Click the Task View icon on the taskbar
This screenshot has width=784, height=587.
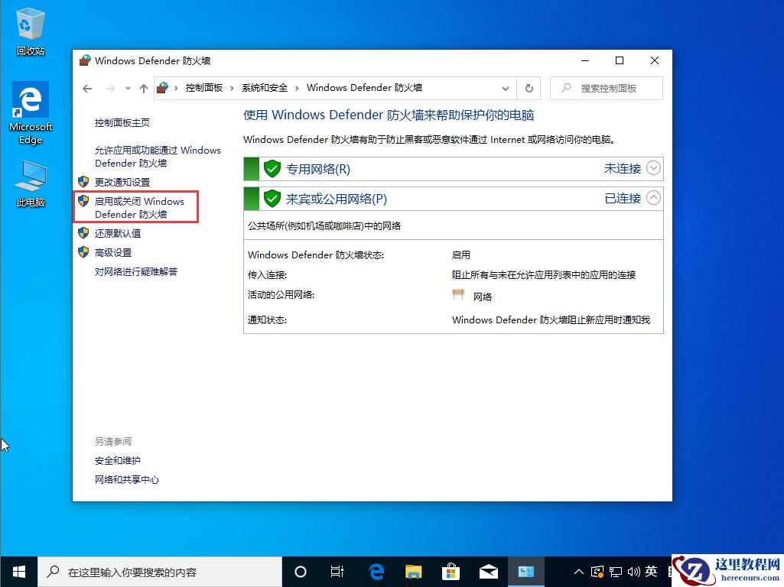(x=337, y=571)
